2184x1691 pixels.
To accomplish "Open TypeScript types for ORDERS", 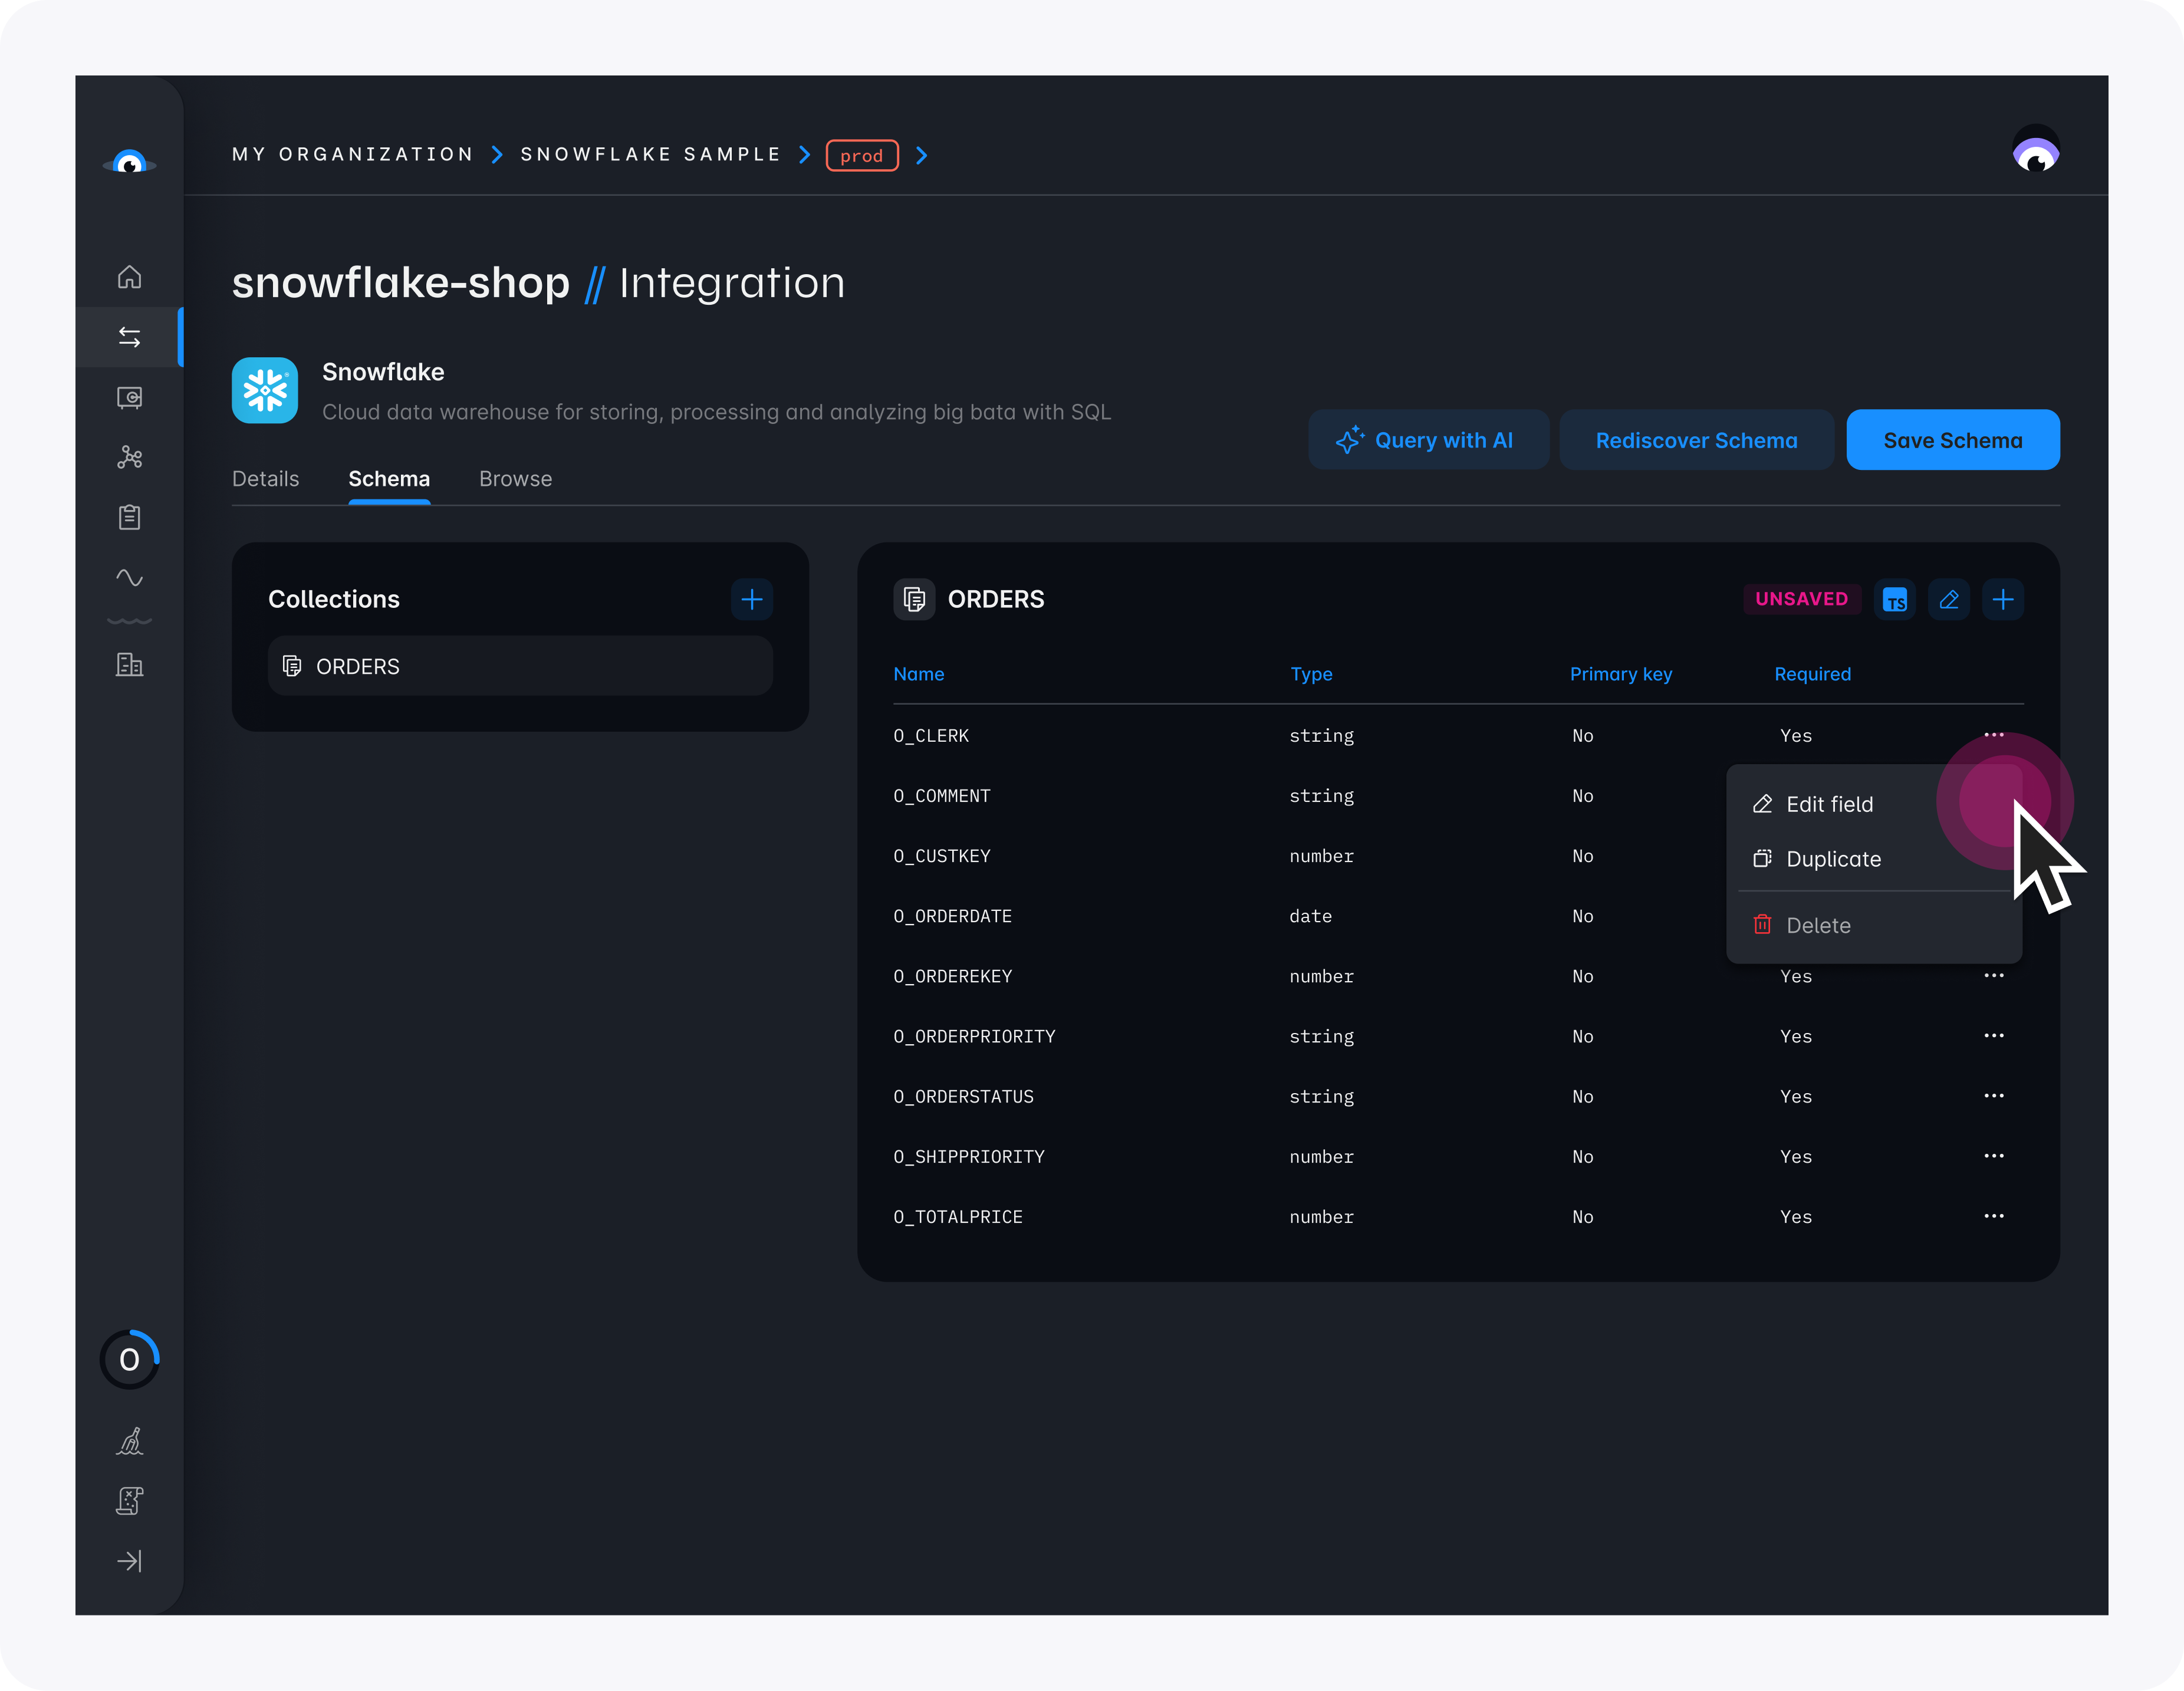I will tap(1895, 599).
